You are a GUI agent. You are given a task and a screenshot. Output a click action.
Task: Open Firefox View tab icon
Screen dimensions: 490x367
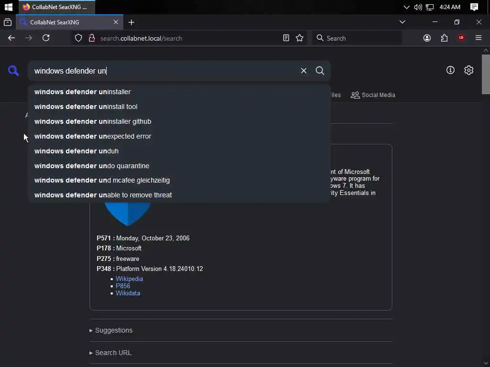tap(8, 22)
